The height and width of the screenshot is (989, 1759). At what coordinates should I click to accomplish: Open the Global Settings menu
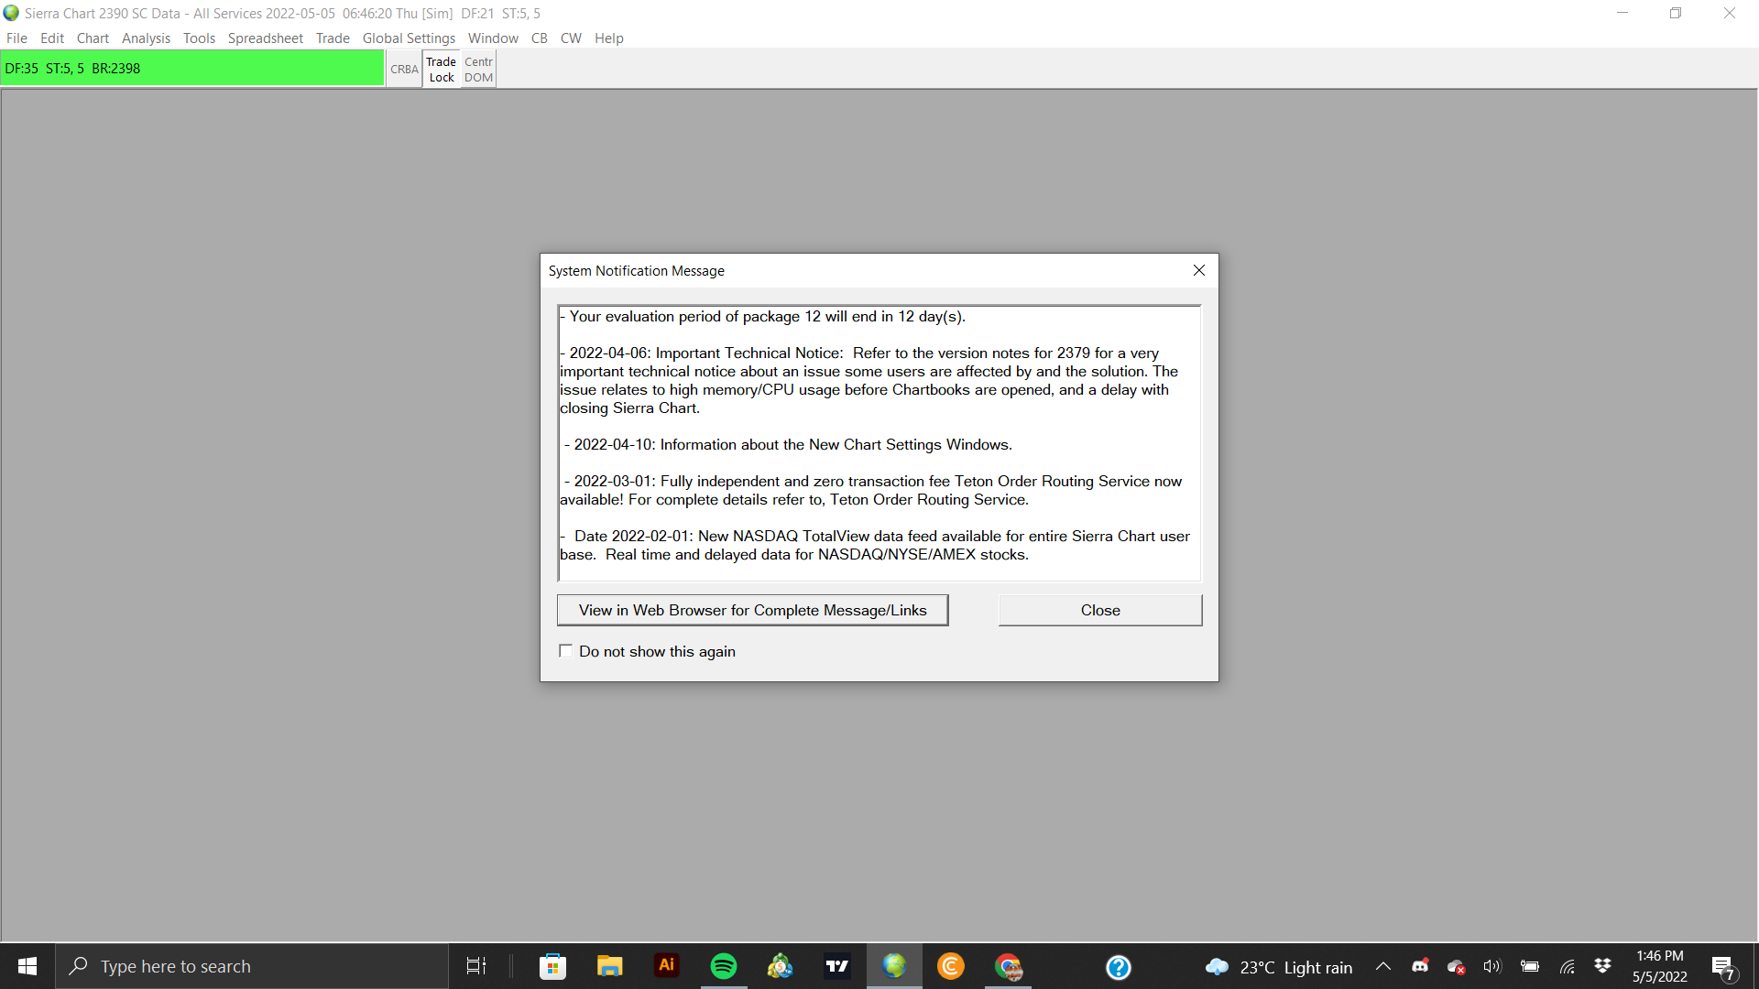click(409, 38)
